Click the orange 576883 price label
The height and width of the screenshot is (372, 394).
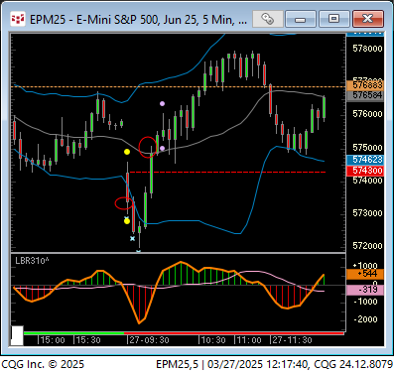coord(365,84)
